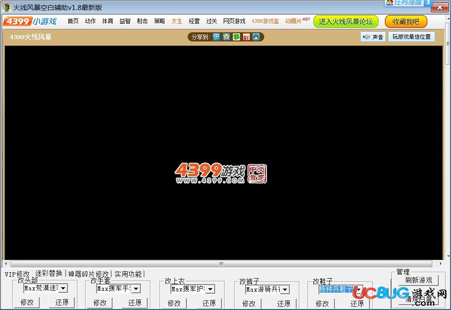
Task: Open the 动作 game category
Action: pyautogui.click(x=90, y=21)
